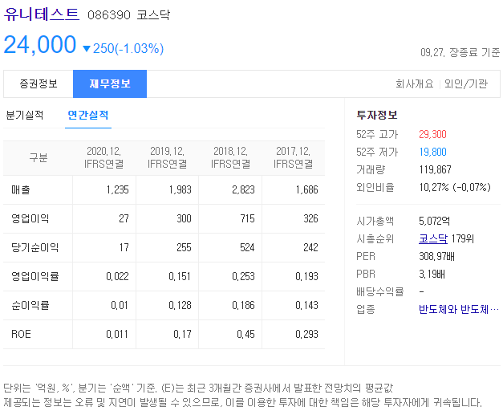Click the 2017.12. IFRS연결 column header
Image resolution: width=503 pixels, height=415 pixels.
(293, 157)
